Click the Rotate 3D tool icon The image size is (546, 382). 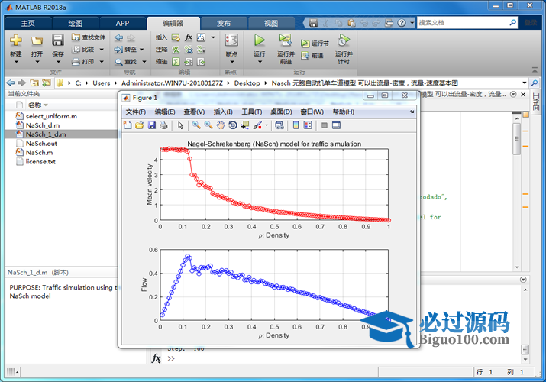pos(233,125)
